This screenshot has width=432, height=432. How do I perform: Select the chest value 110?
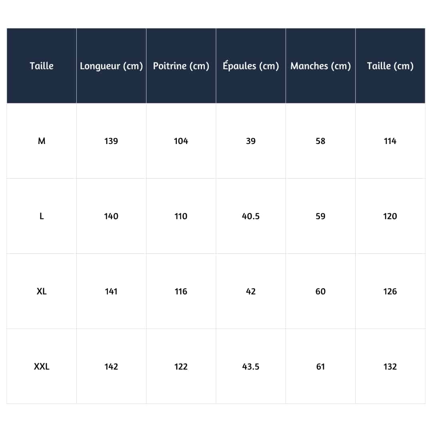click(181, 216)
